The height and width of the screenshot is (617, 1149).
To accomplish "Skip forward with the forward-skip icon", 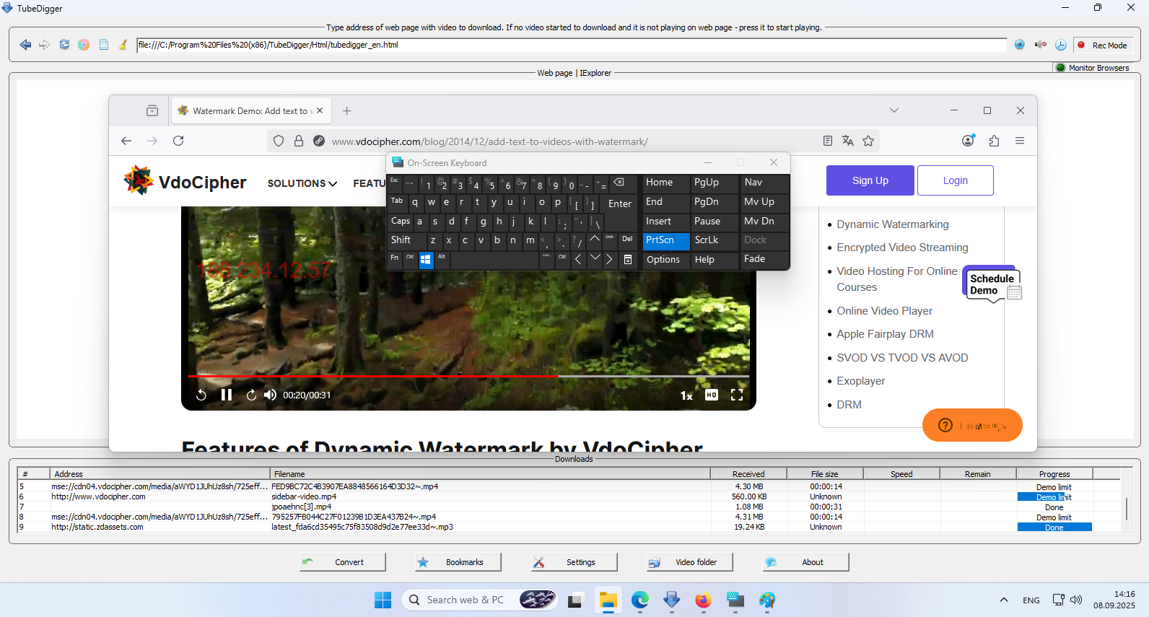I will [251, 395].
